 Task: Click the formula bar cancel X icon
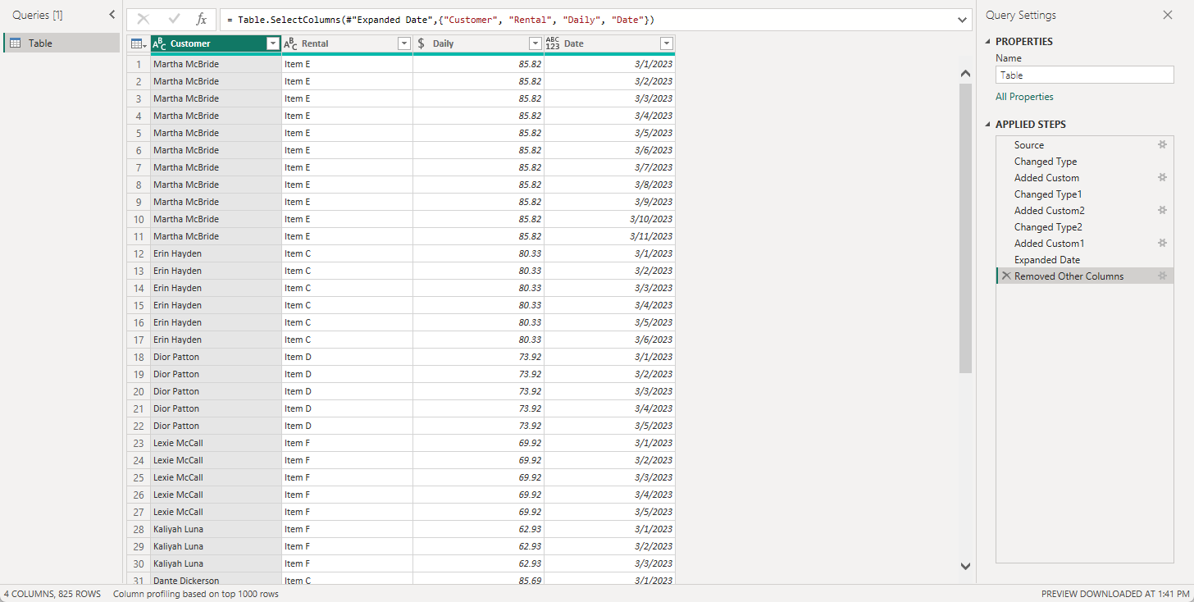144,19
